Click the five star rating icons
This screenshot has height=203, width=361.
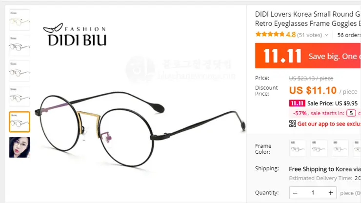[270, 35]
